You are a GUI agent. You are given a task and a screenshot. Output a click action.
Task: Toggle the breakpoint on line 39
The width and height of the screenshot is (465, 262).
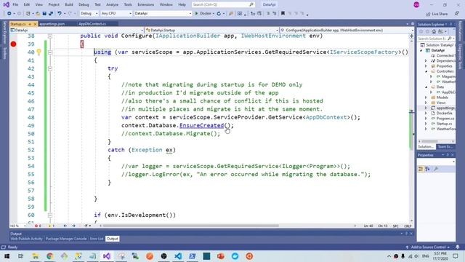click(x=13, y=44)
